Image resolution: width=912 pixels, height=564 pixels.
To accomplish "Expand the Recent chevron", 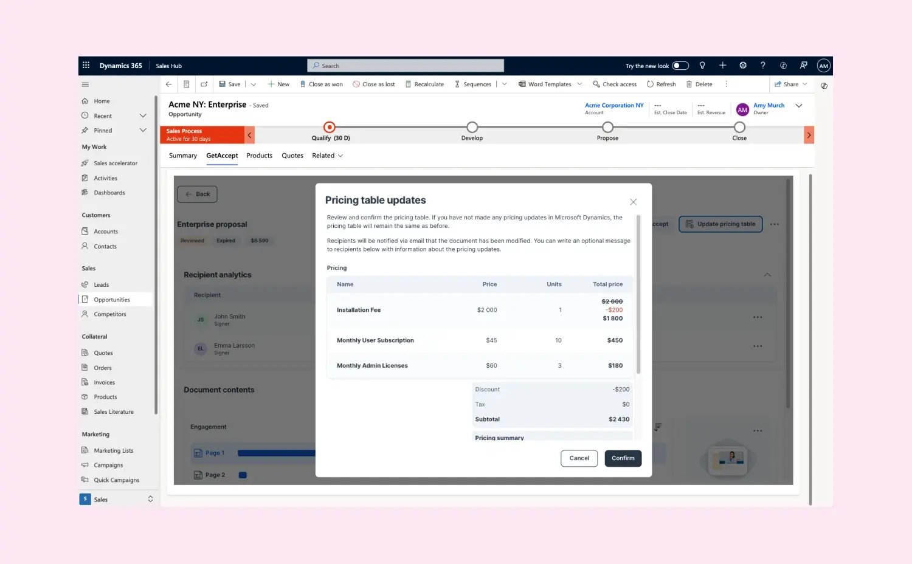I will tap(143, 115).
